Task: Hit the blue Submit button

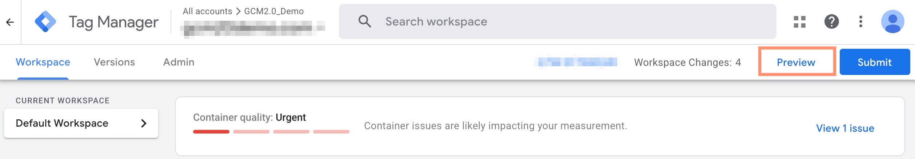Action: click(x=874, y=62)
